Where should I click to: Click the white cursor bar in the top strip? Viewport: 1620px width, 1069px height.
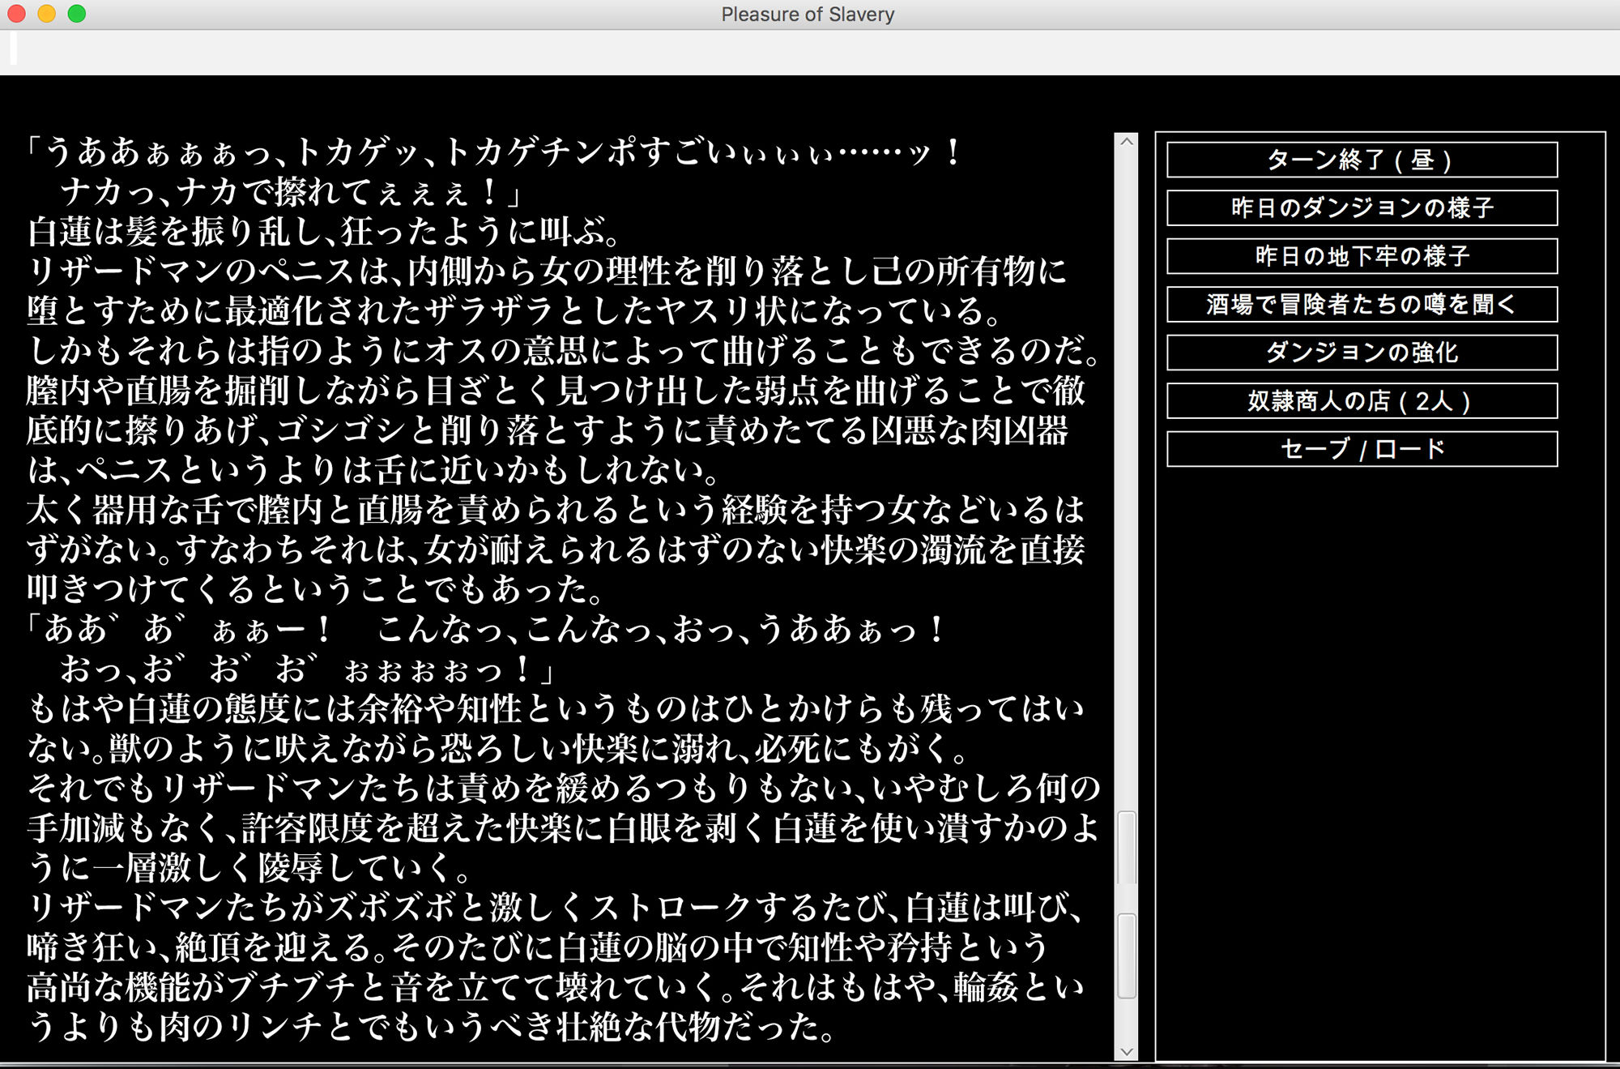click(x=13, y=49)
